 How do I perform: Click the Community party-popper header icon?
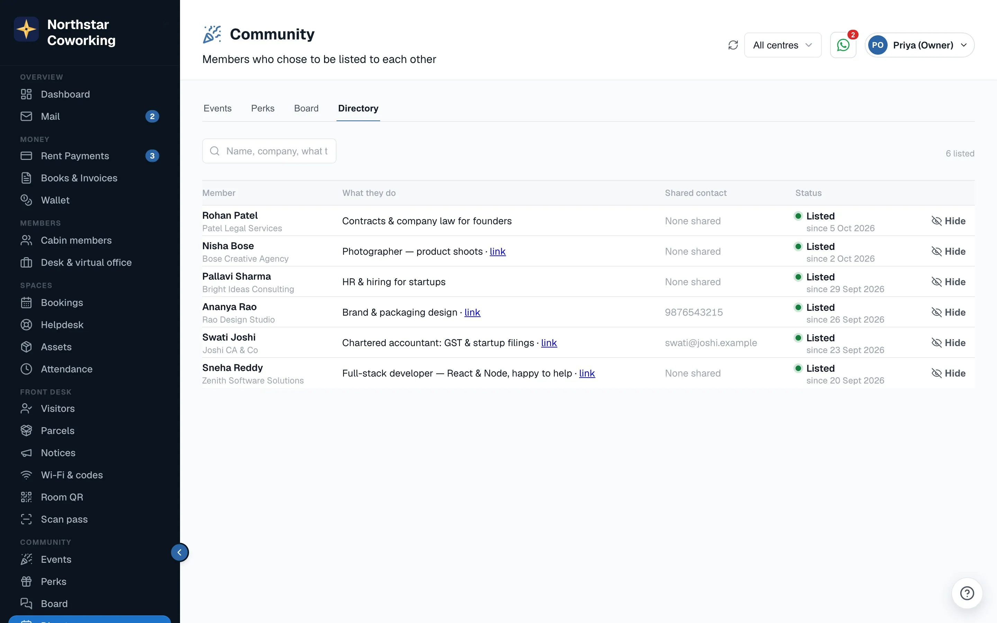click(212, 35)
